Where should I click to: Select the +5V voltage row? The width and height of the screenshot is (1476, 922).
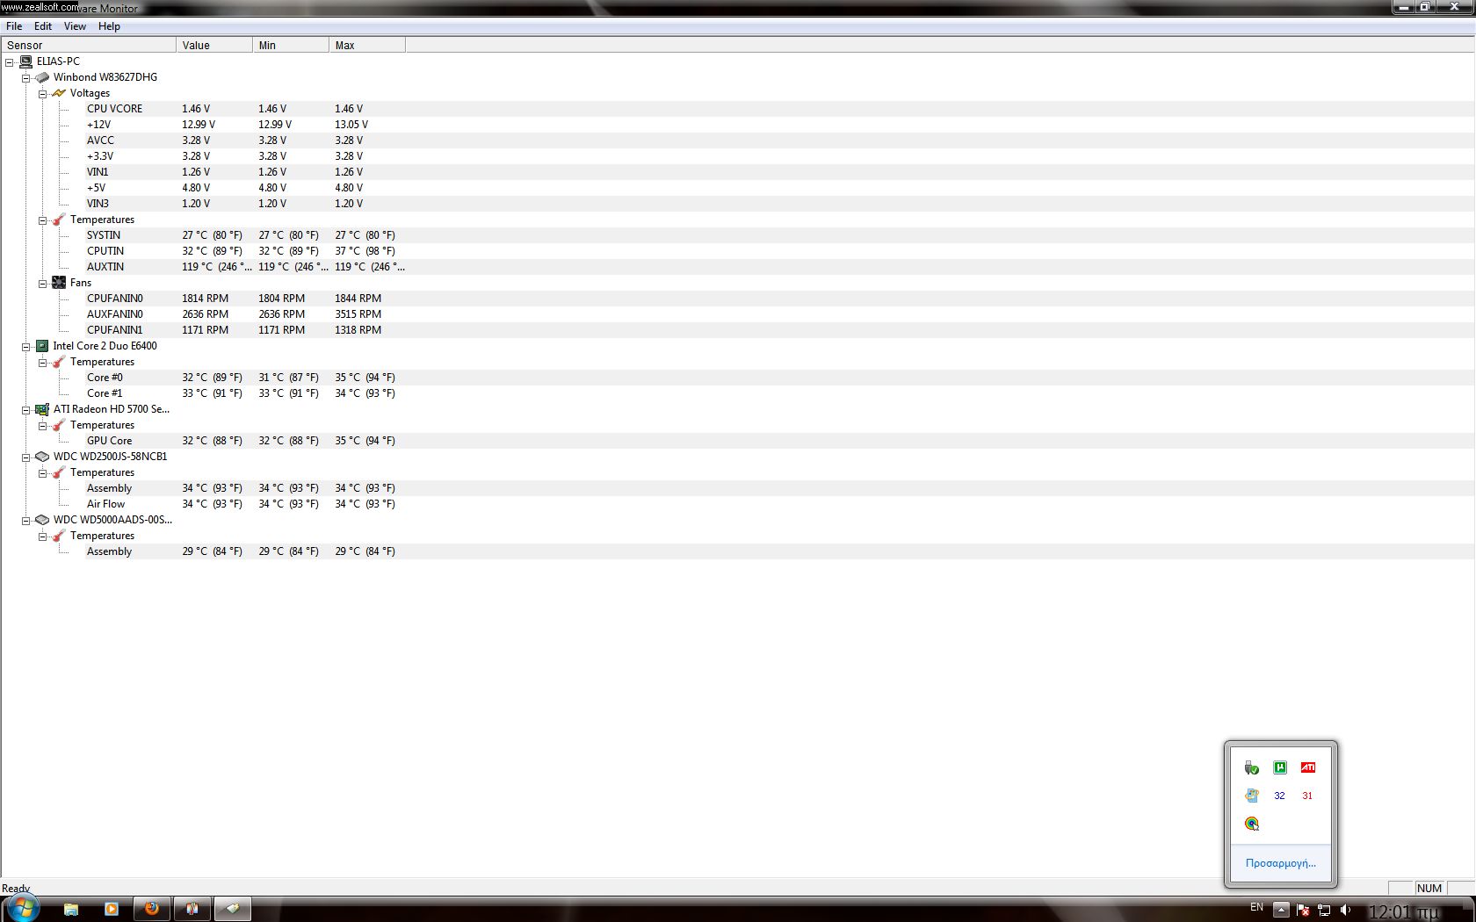[x=738, y=188]
